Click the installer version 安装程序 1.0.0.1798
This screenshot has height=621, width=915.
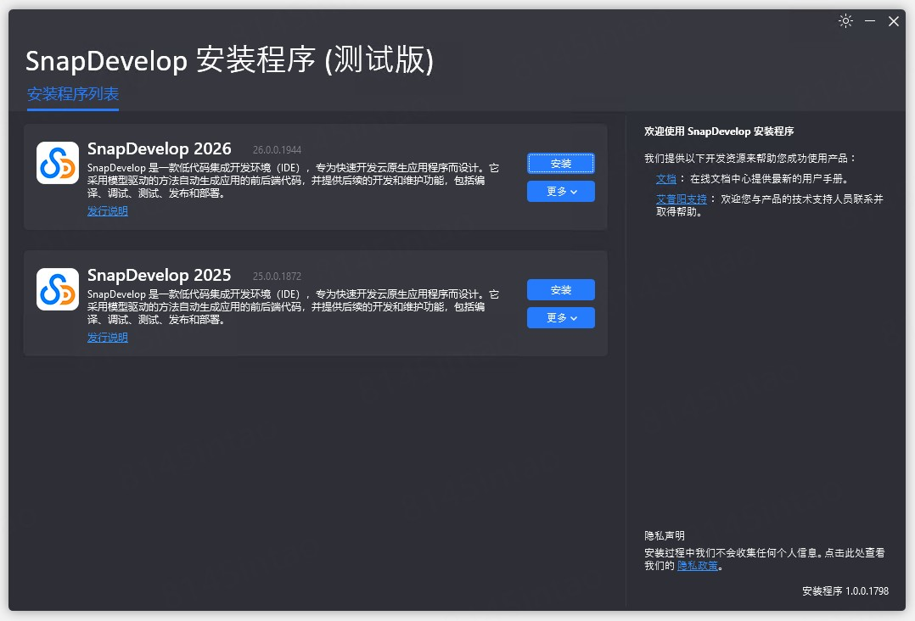845,591
